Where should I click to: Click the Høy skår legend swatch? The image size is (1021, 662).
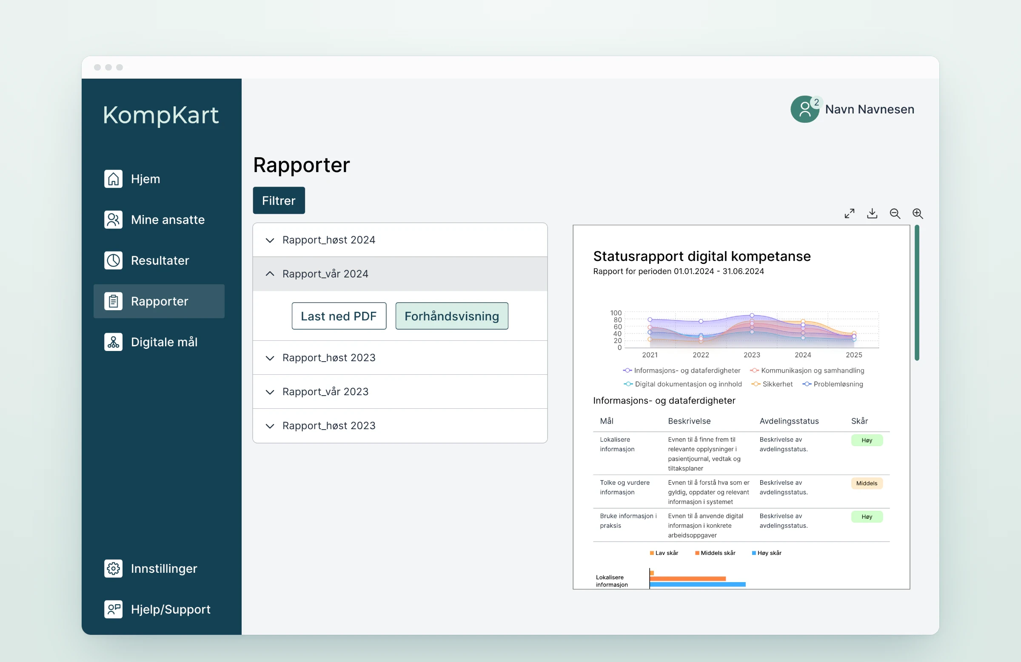pyautogui.click(x=754, y=553)
